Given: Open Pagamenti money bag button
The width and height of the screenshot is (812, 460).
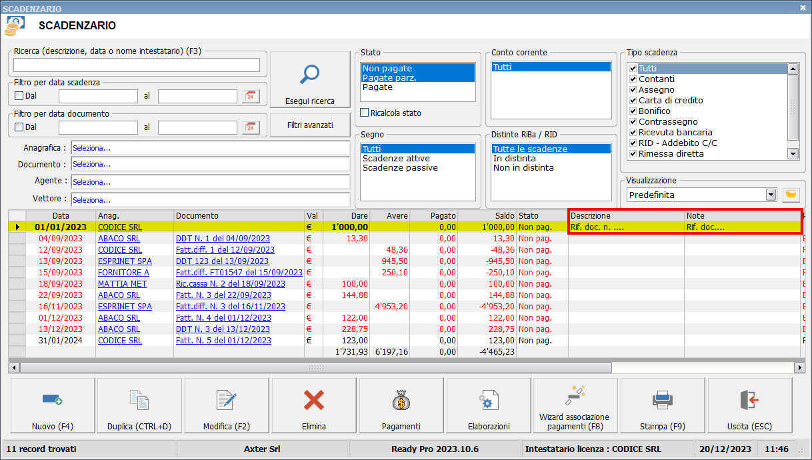Looking at the screenshot, I should (401, 406).
